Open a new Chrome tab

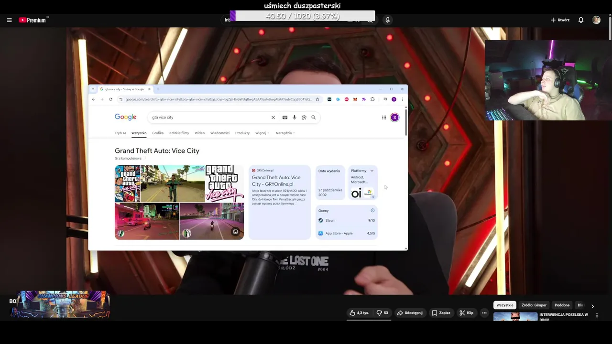pyautogui.click(x=158, y=89)
